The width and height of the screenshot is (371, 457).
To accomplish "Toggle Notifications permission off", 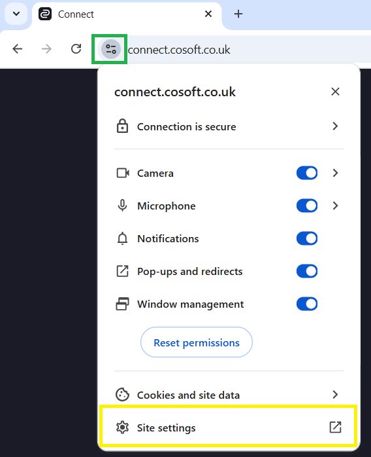I will [307, 238].
